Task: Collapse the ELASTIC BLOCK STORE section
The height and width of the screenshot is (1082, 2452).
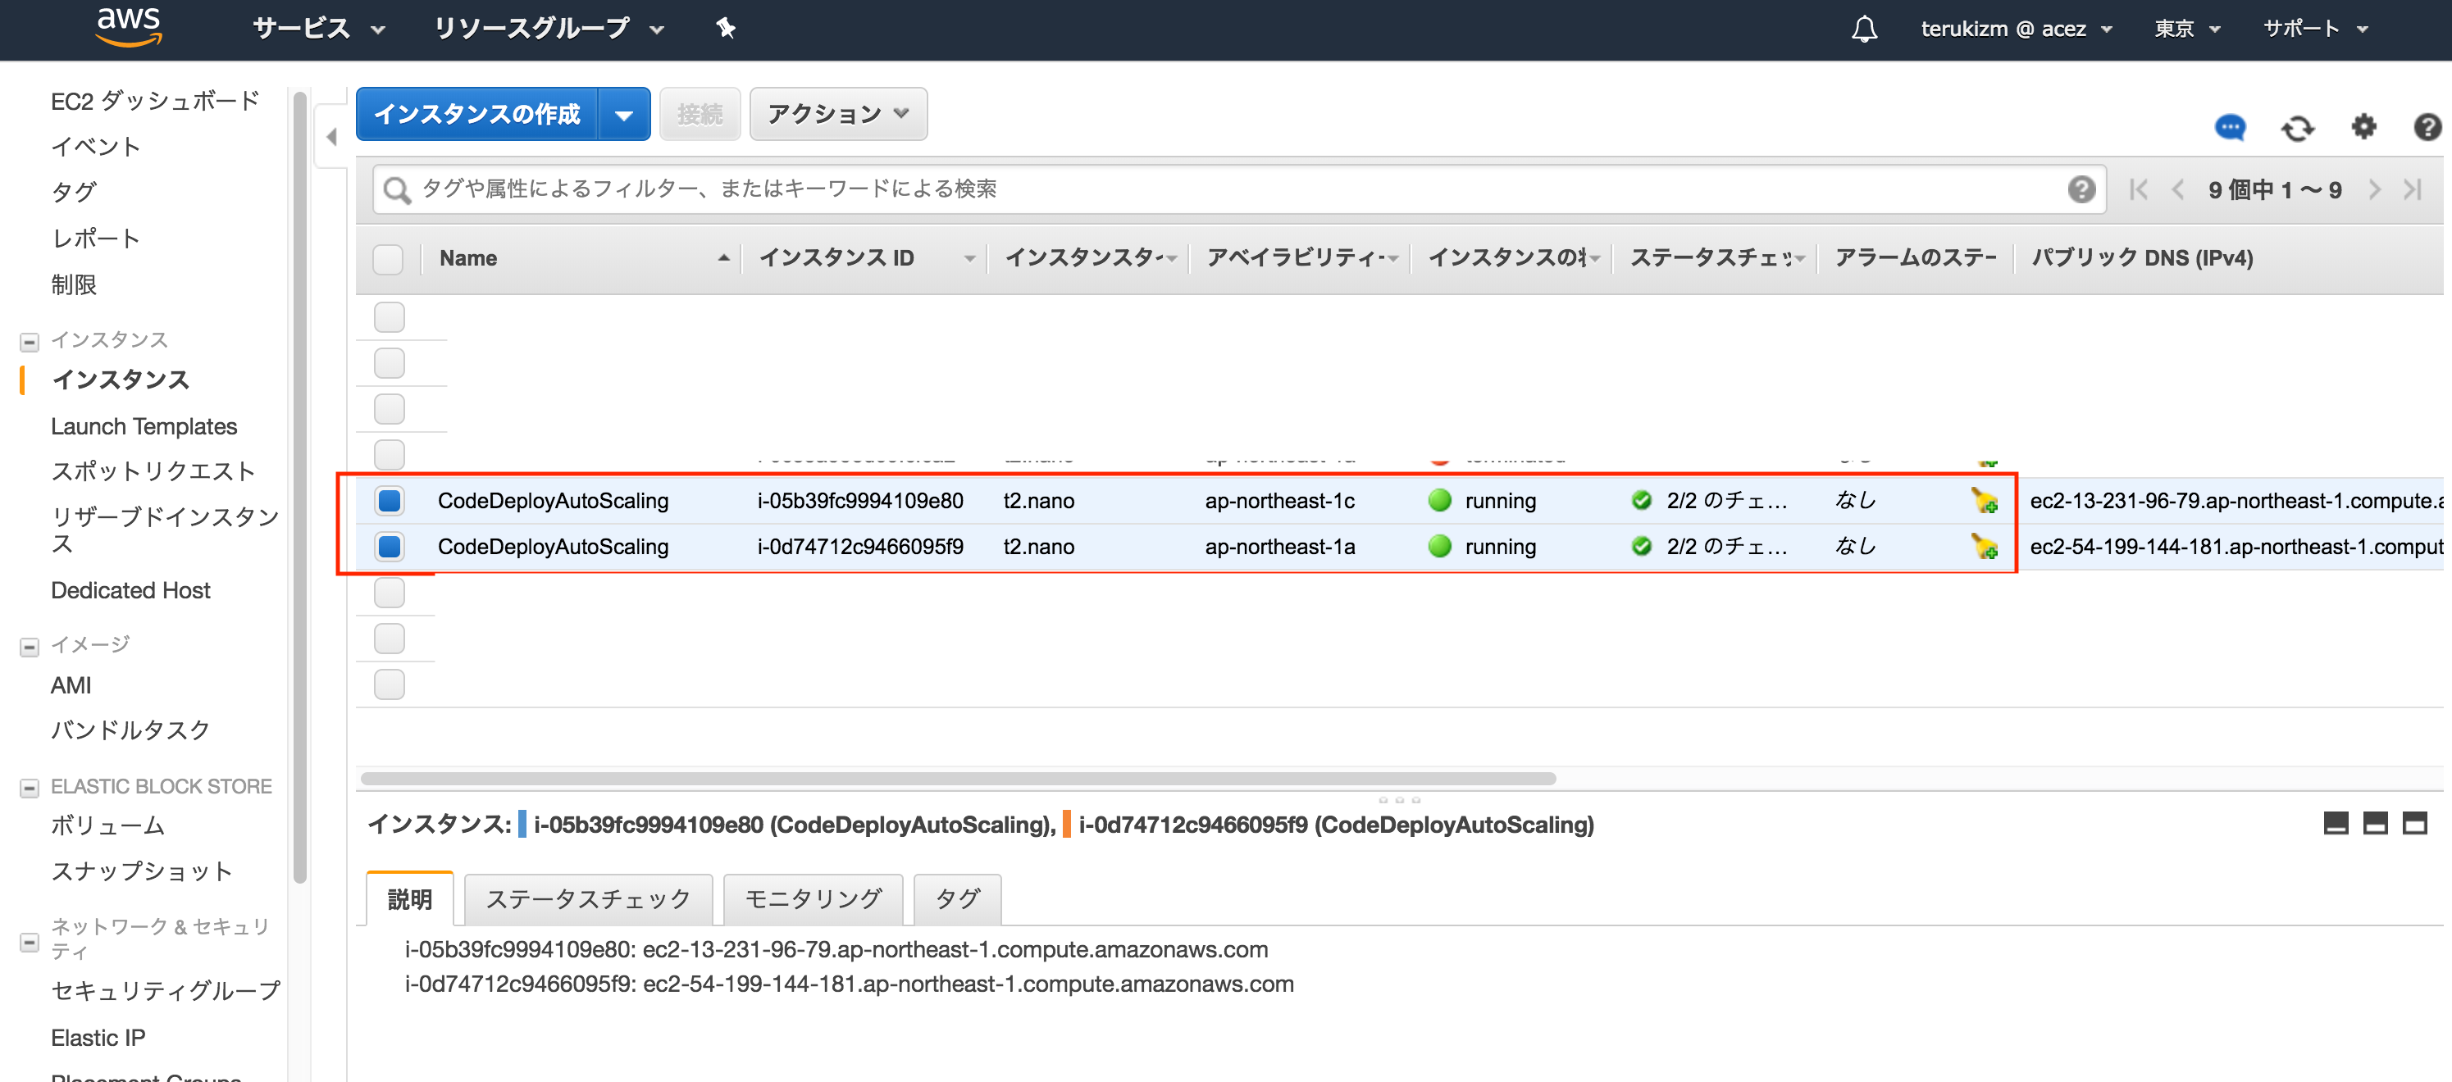Action: pos(30,788)
